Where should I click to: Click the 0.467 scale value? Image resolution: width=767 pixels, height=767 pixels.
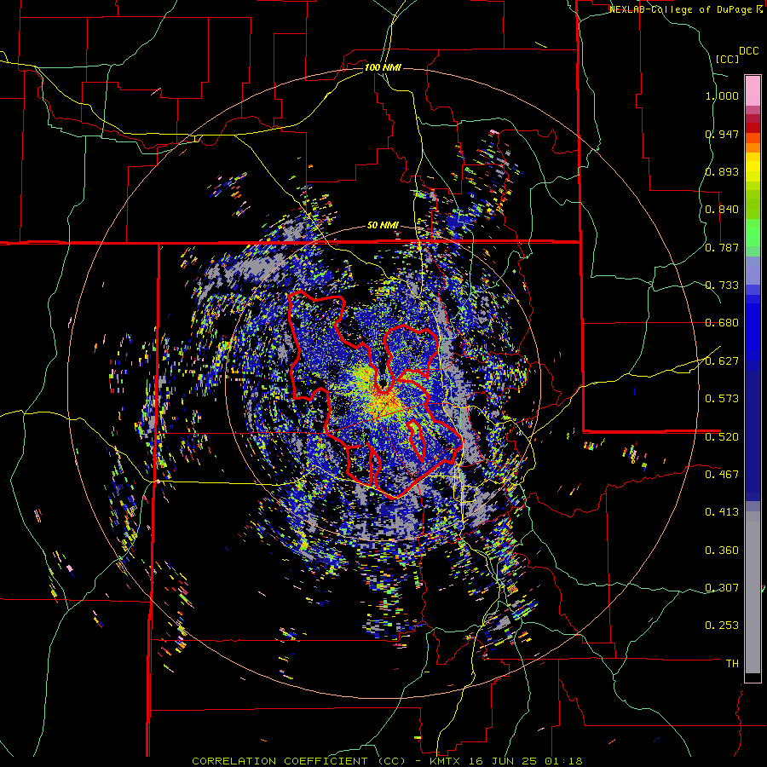coord(722,474)
